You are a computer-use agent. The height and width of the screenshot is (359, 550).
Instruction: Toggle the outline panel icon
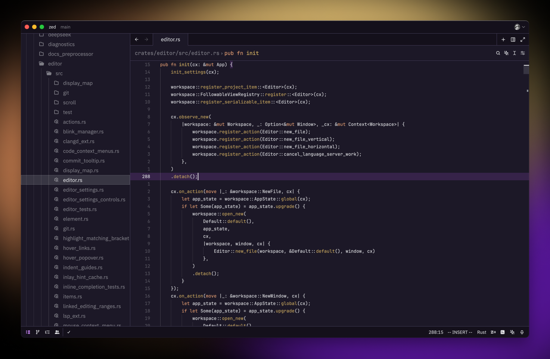[47, 332]
